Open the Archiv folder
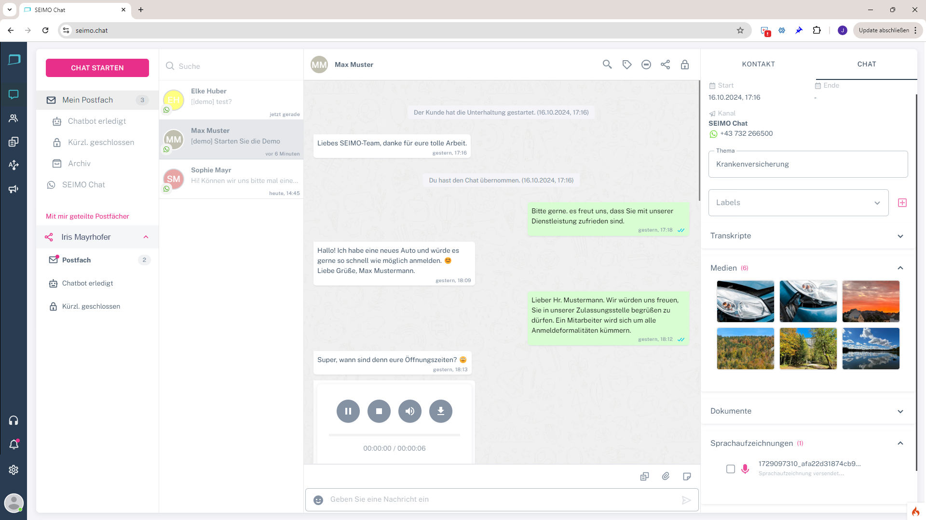 pos(79,164)
